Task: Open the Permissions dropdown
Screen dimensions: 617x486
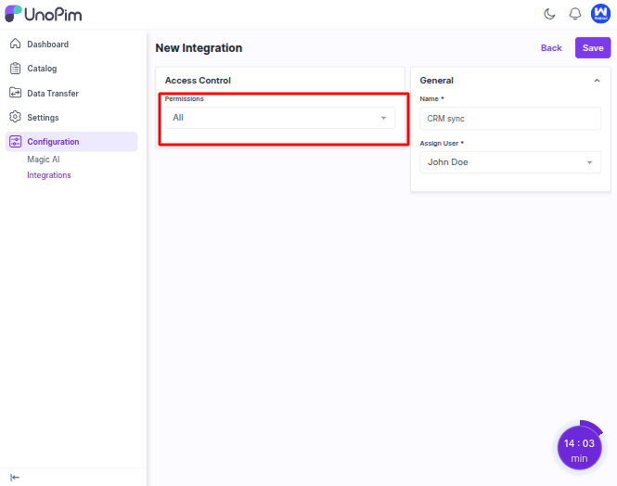Action: pyautogui.click(x=279, y=118)
